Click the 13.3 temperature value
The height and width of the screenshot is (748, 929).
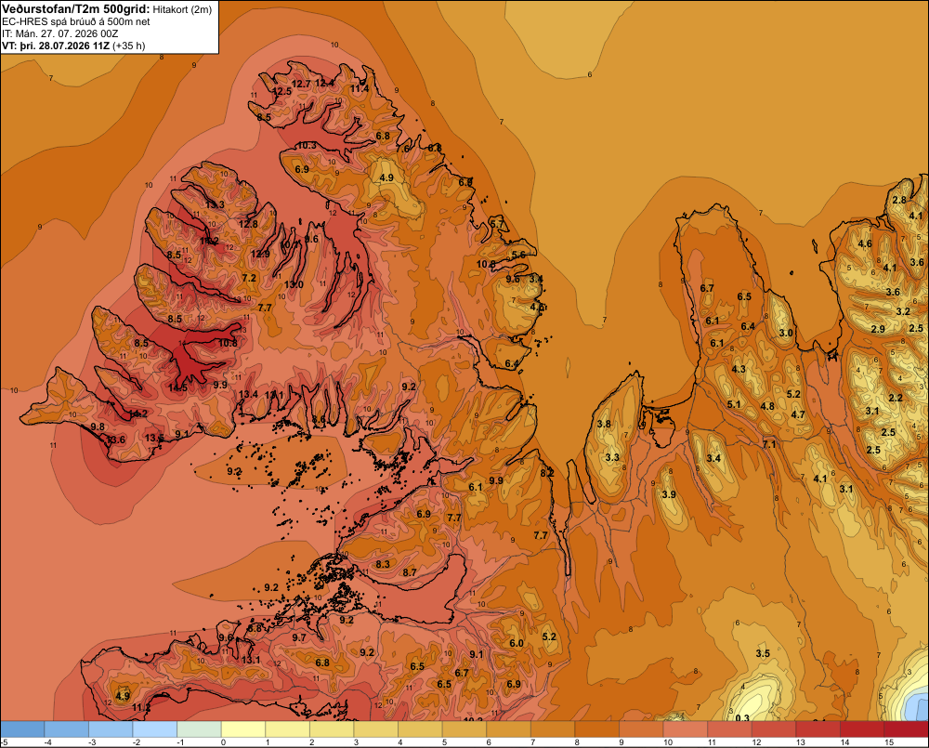(216, 205)
